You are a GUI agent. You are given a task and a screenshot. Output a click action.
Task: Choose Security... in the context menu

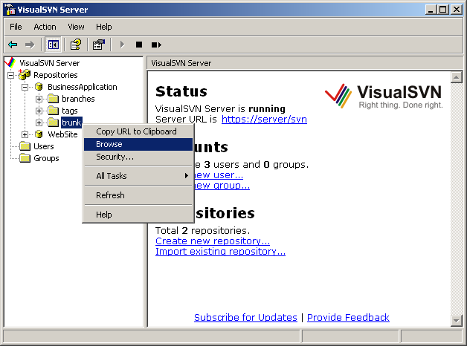[x=138, y=157]
